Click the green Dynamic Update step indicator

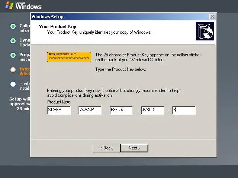(13, 41)
